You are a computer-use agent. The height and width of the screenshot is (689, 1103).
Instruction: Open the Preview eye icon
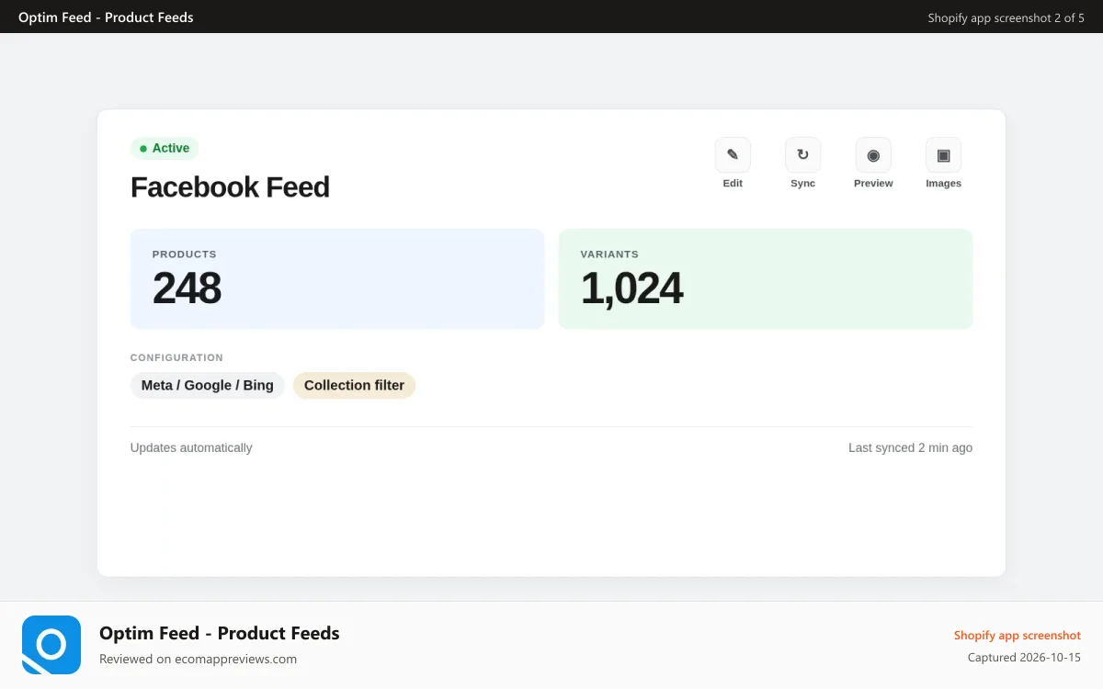(873, 155)
